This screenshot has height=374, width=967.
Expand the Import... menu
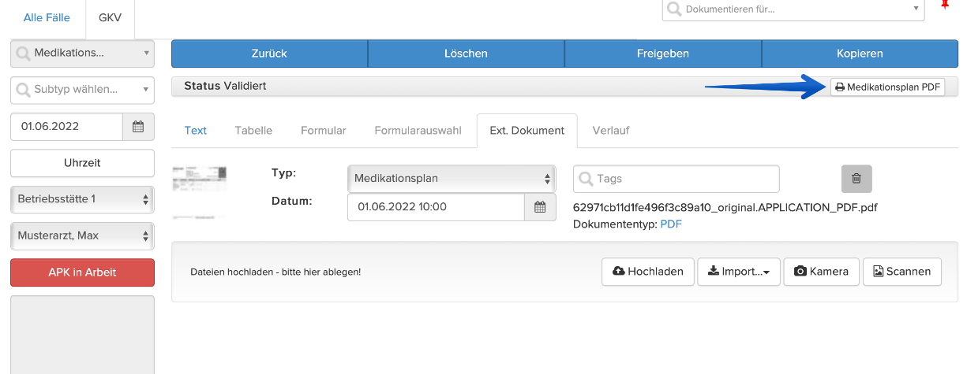740,271
